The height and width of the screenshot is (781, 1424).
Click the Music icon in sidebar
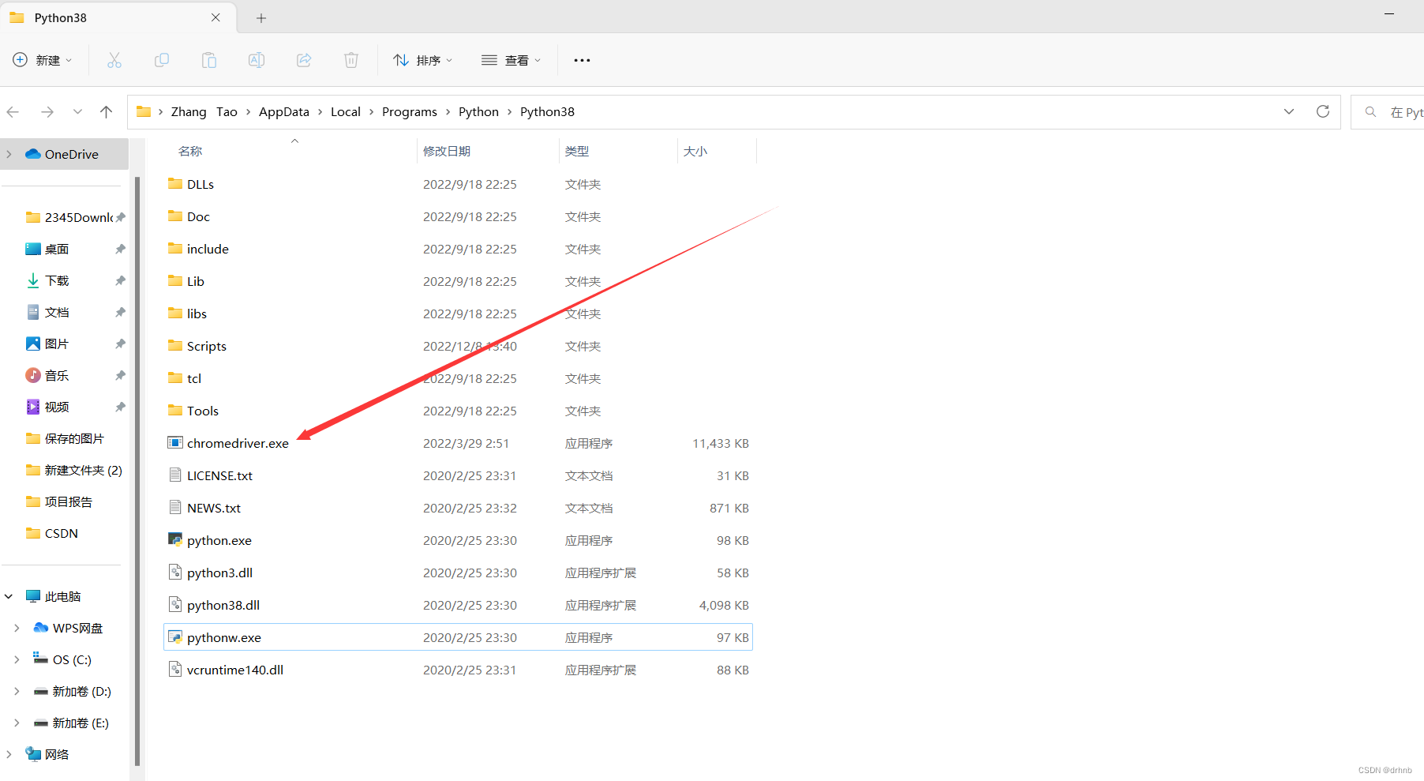click(x=33, y=375)
